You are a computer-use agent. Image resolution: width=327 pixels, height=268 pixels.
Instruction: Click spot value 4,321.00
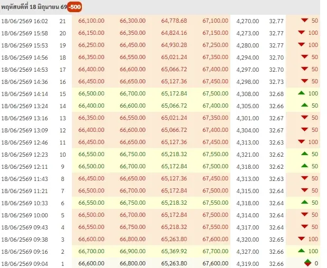(x=248, y=155)
